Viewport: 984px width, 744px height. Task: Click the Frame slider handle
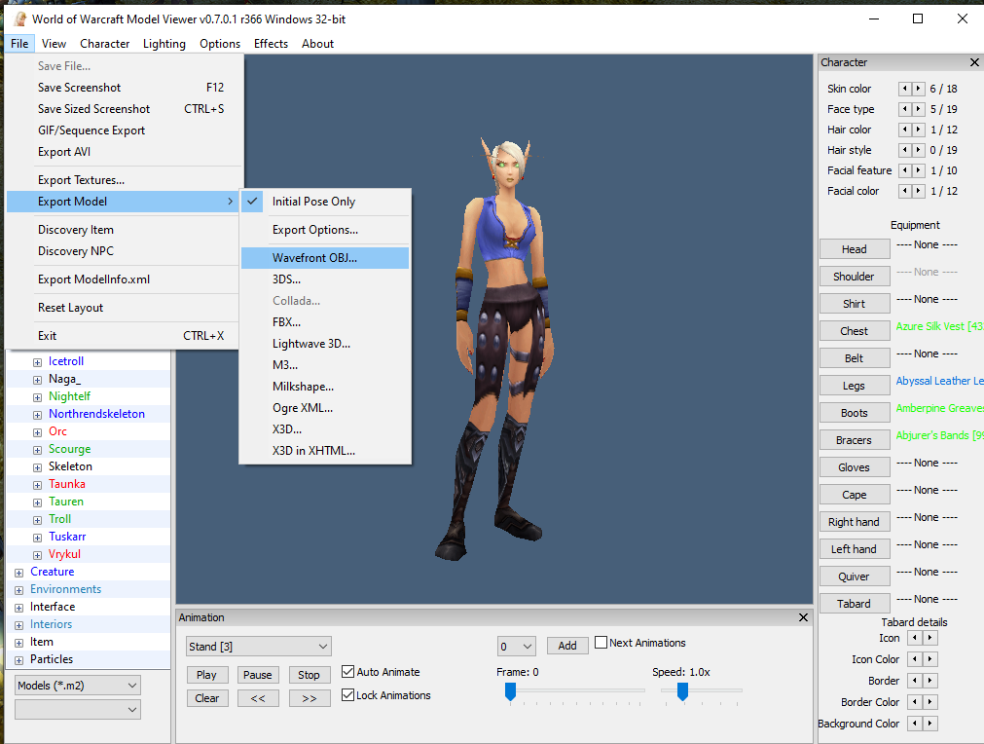pos(510,691)
